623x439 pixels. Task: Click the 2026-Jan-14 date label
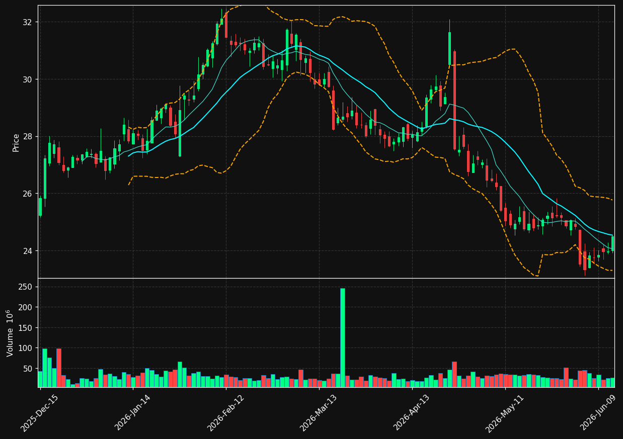pos(132,413)
